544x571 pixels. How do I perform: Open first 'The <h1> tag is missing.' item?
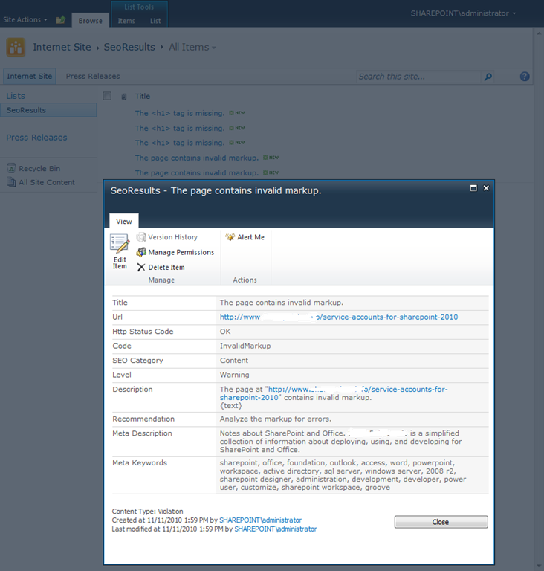[x=180, y=113]
